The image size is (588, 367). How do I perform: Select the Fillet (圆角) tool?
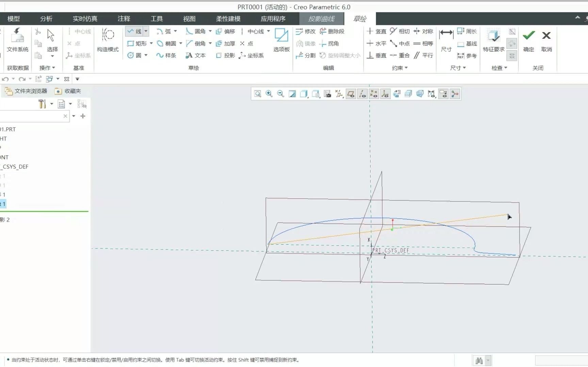click(196, 31)
